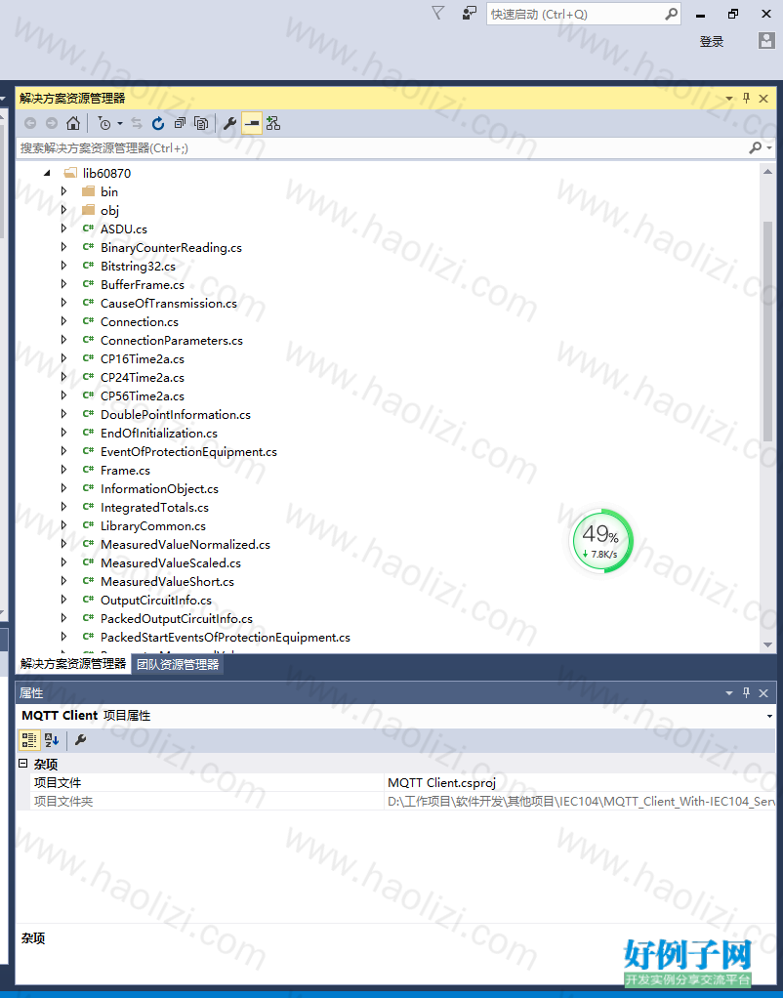
Task: Expand the bin folder
Action: (x=63, y=191)
